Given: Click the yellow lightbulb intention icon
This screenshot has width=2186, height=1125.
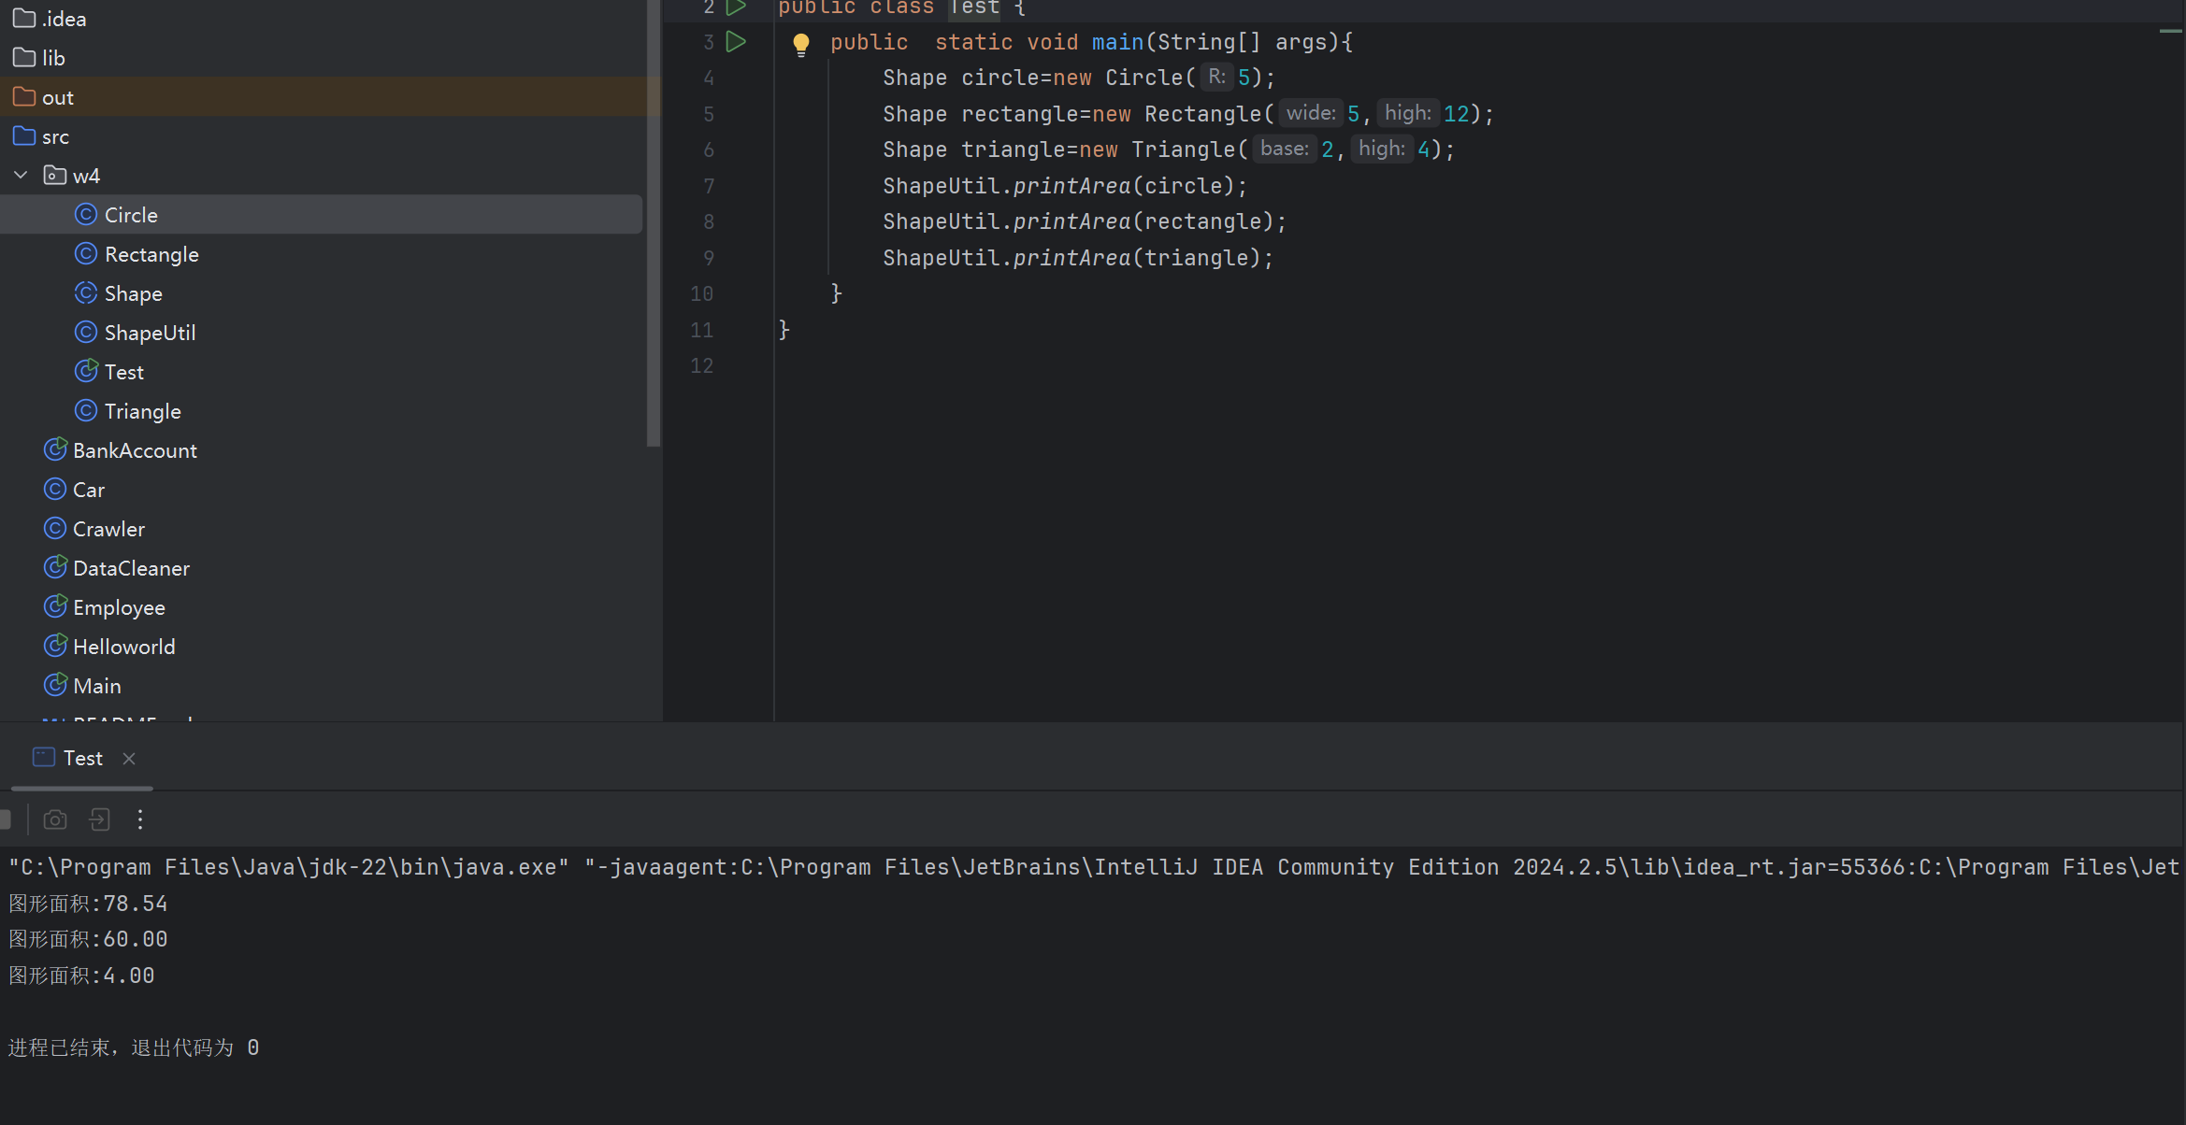Looking at the screenshot, I should click(801, 43).
